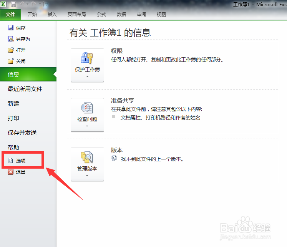Click the 另存为 icon in the sidebar

click(11, 39)
